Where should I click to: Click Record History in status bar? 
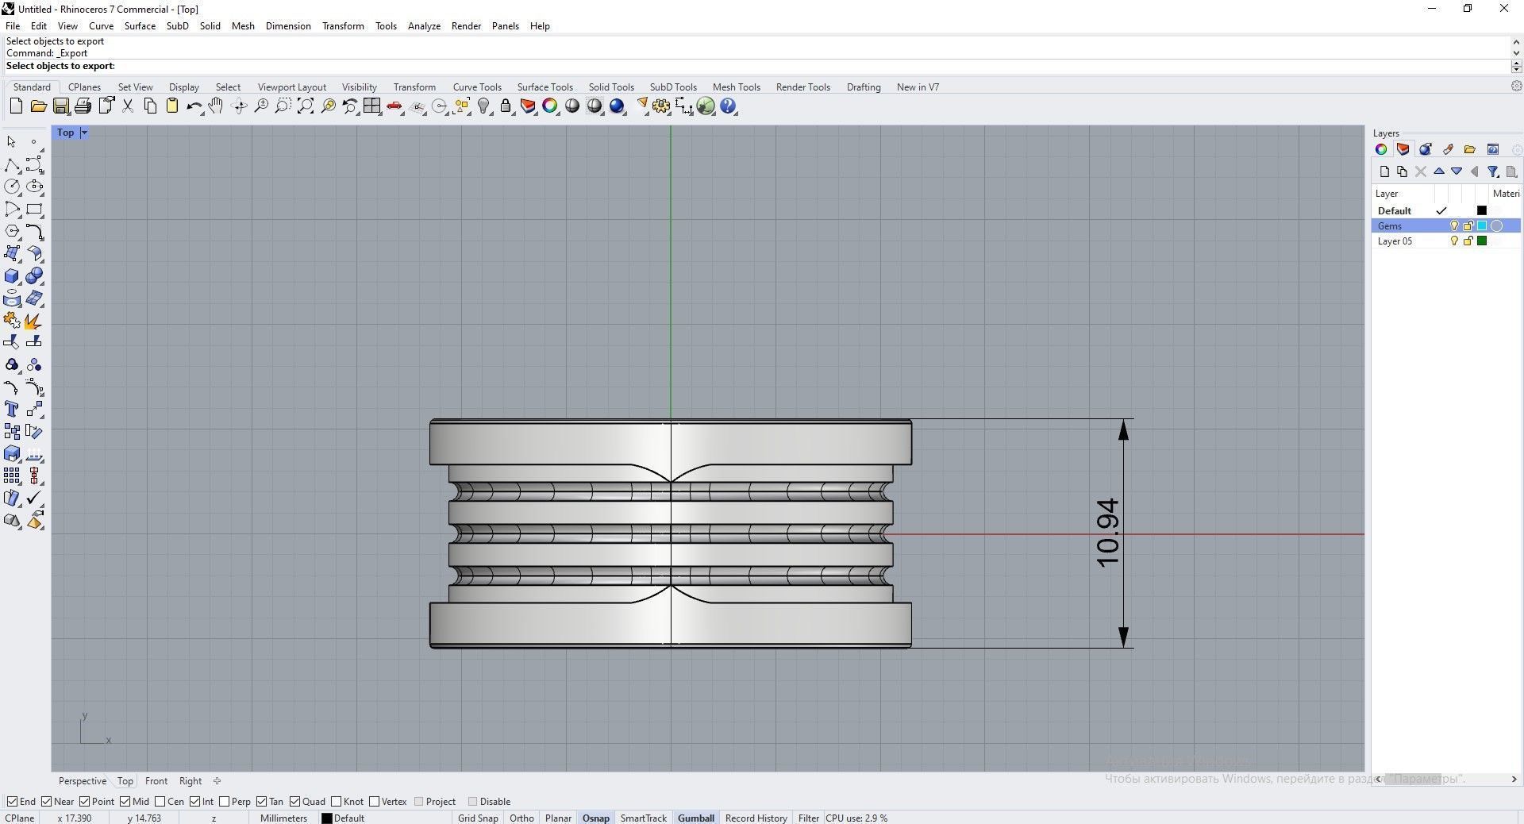pos(756,818)
